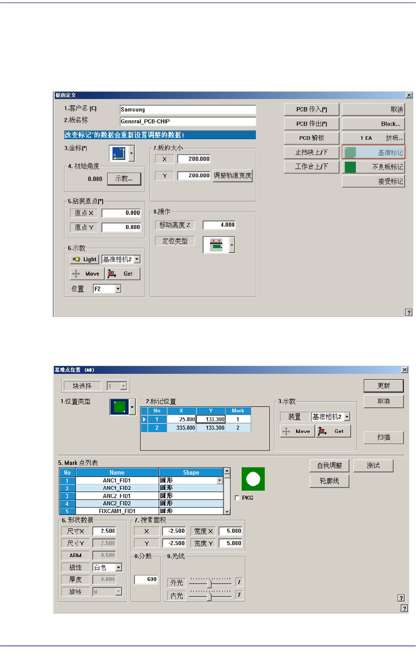The image size is (416, 651).
Task: Click lower help question mark in 基准点位置 window
Action: pos(404,608)
